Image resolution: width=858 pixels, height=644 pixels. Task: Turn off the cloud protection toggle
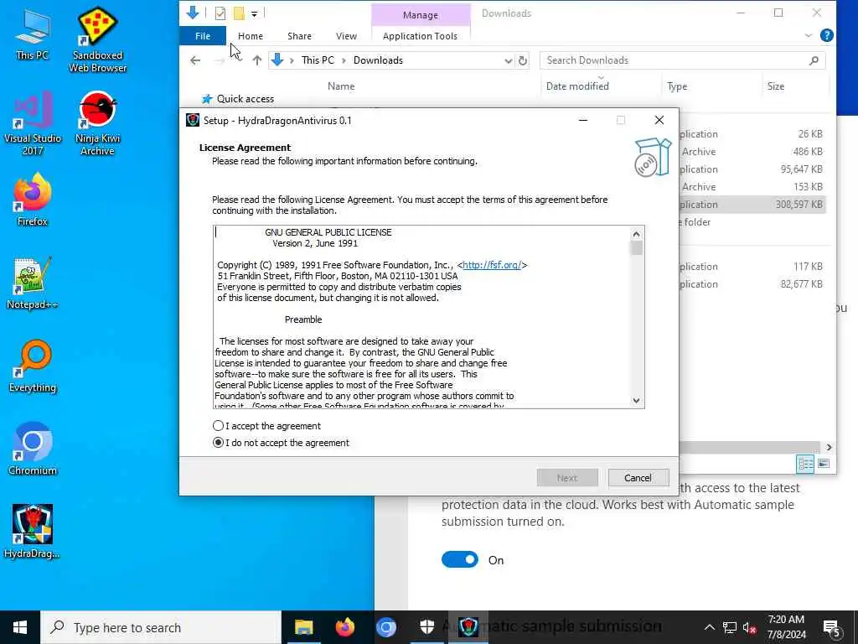coord(460,559)
